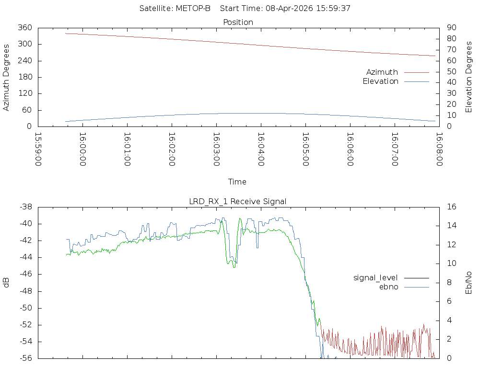The width and height of the screenshot is (491, 368).
Task: Click the ebno legend line sample
Action: [x=417, y=287]
